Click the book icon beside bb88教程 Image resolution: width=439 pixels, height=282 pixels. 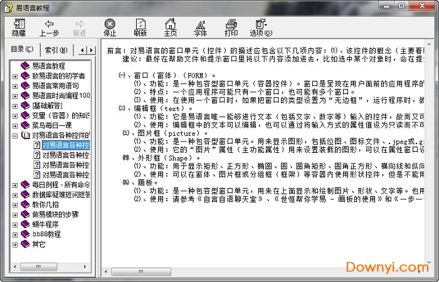pyautogui.click(x=25, y=234)
